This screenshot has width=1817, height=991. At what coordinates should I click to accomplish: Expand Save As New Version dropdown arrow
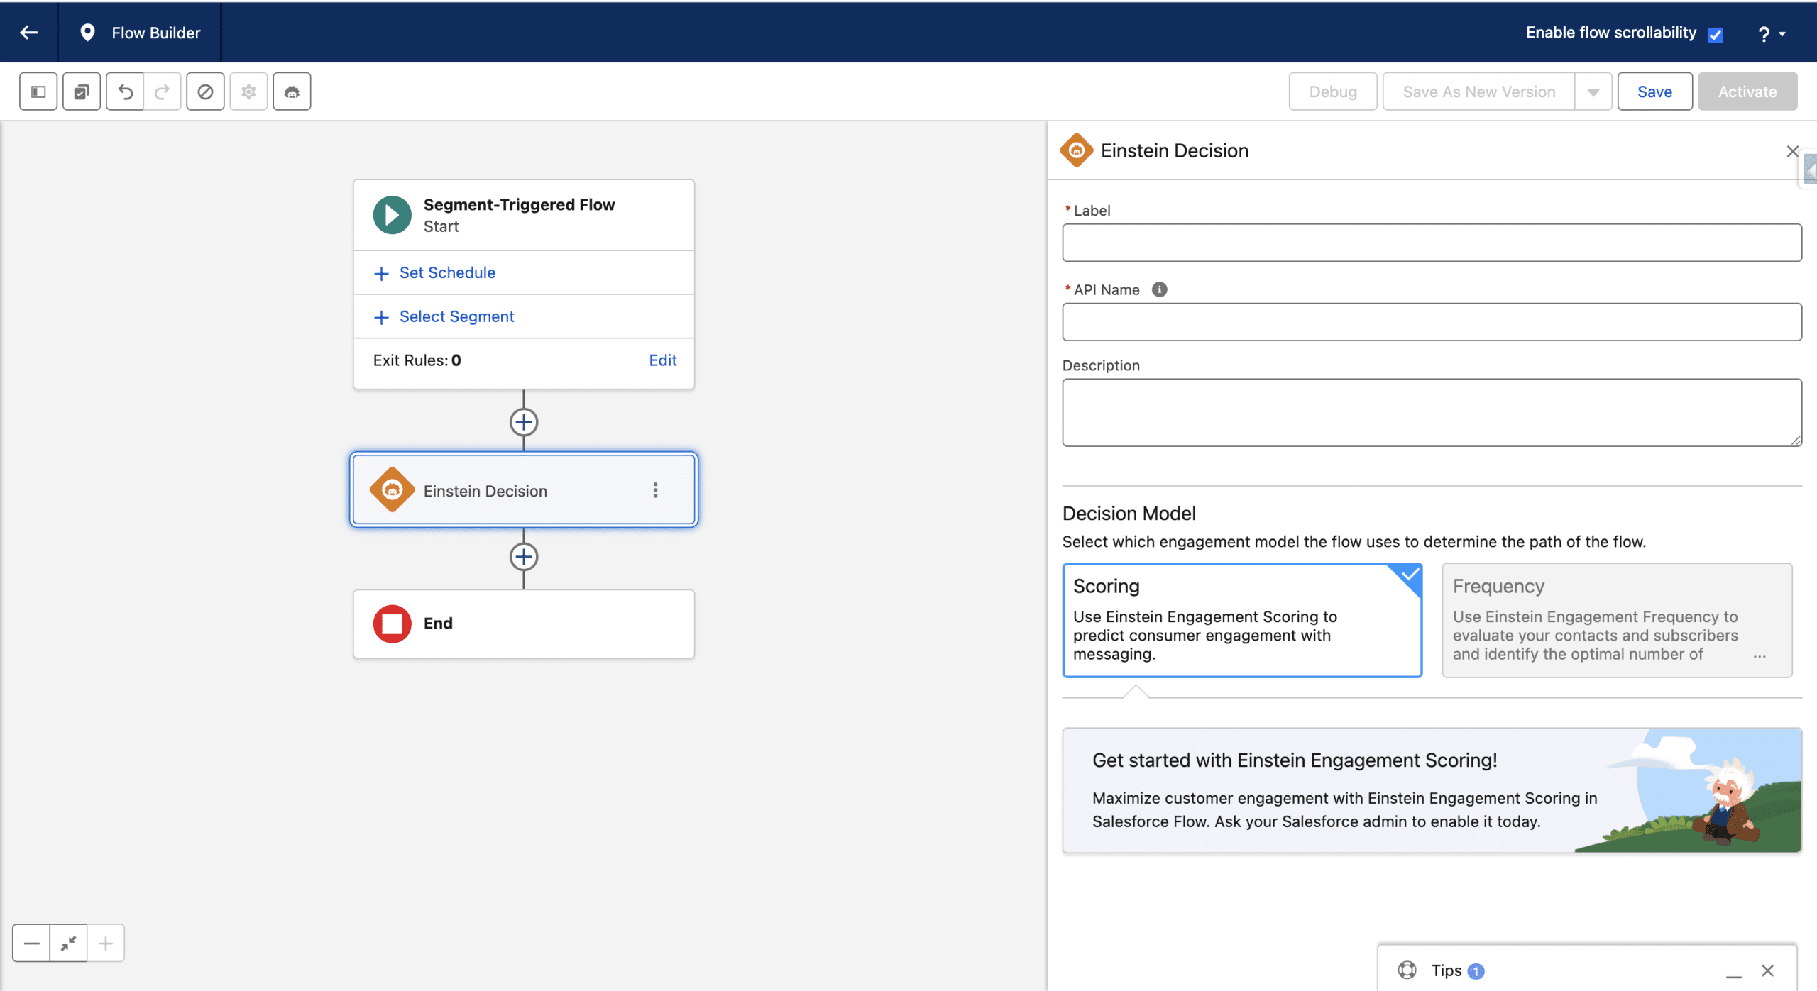1593,92
